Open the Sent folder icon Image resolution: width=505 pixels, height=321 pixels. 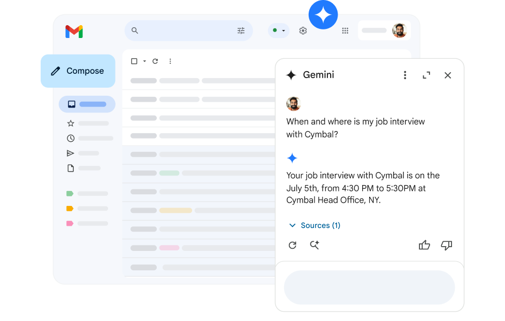(x=70, y=153)
